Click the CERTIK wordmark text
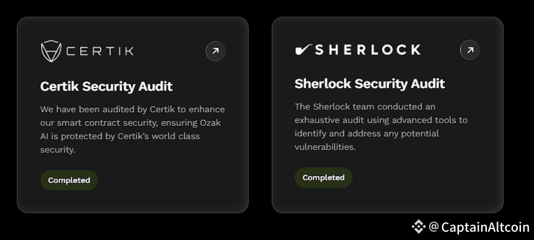 click(100, 51)
